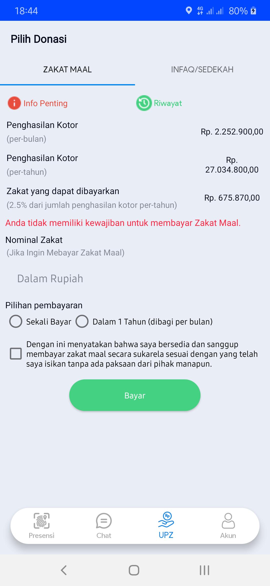Select the UPZ donation hand icon
Screen dimensions: 270x586
pyautogui.click(x=166, y=520)
